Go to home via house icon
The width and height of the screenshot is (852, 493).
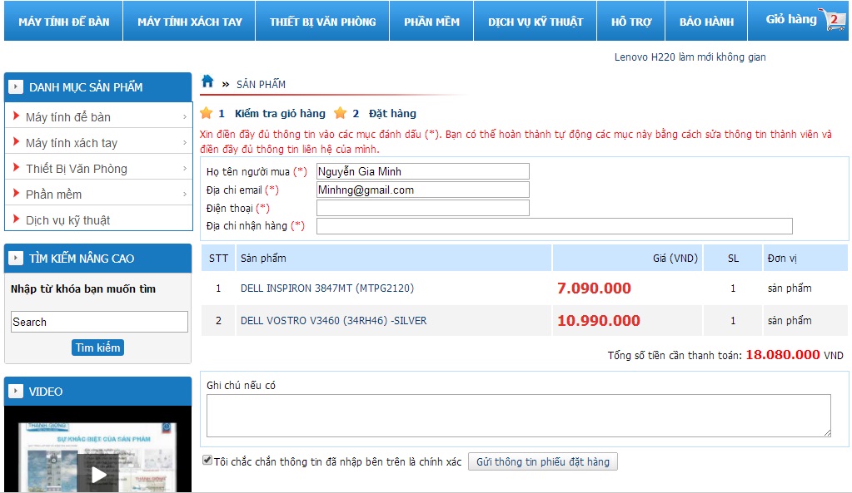coord(207,81)
